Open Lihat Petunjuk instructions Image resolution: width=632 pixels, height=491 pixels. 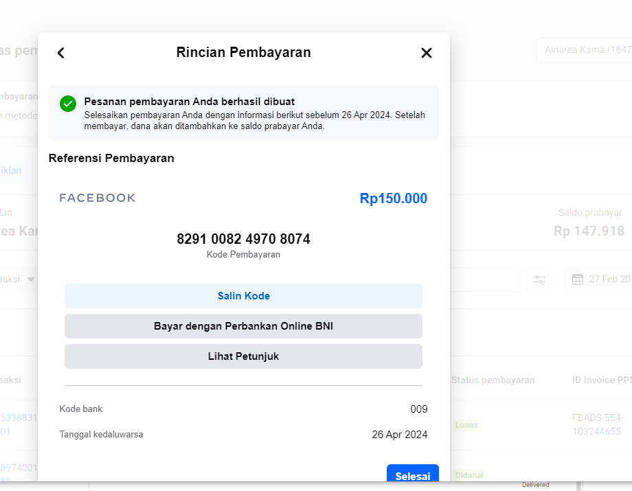click(x=243, y=356)
